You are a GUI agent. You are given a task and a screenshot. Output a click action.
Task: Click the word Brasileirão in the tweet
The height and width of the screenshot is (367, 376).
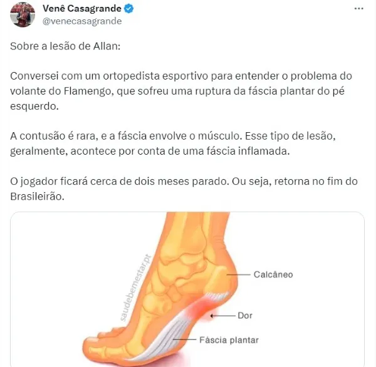37,196
